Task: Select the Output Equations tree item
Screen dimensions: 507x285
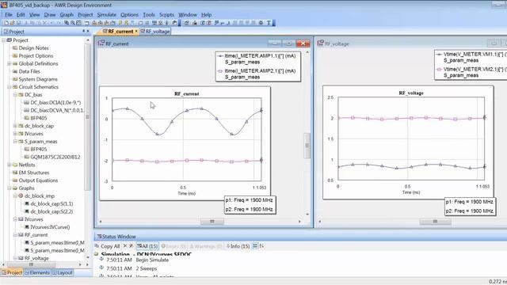Action: click(38, 180)
